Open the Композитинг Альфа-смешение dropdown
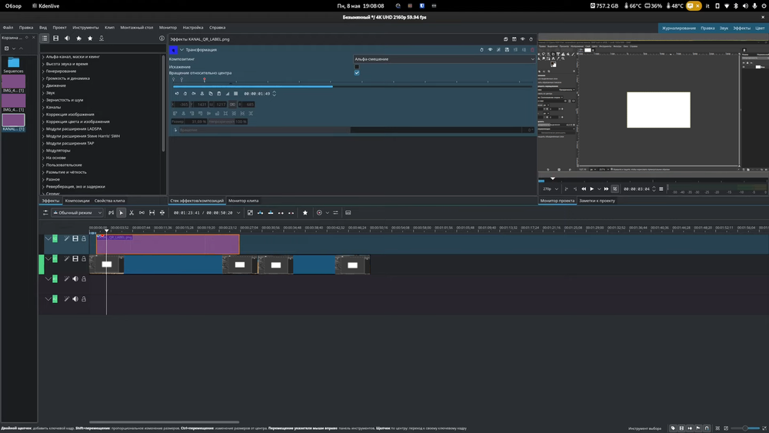 coord(444,59)
